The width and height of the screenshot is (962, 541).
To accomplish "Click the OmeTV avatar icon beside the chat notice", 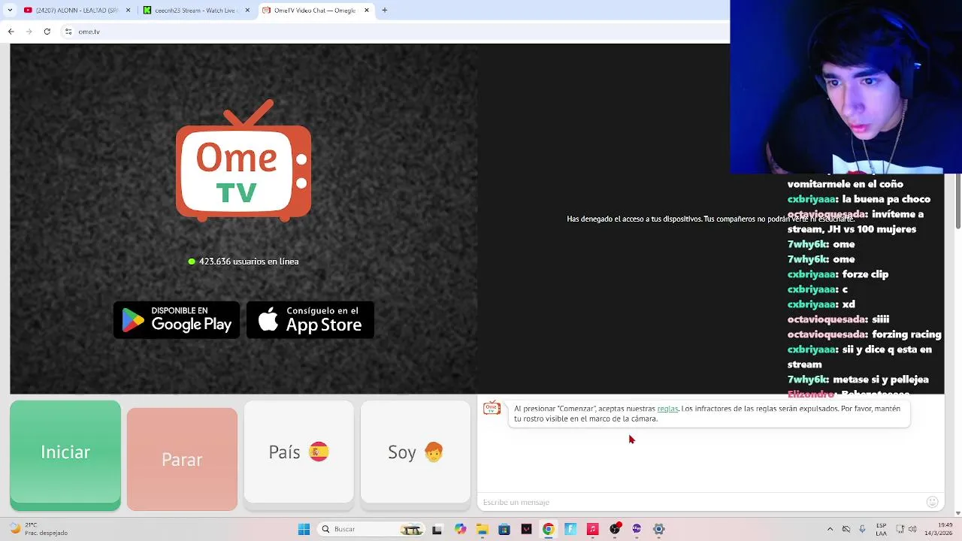I will pos(492,408).
